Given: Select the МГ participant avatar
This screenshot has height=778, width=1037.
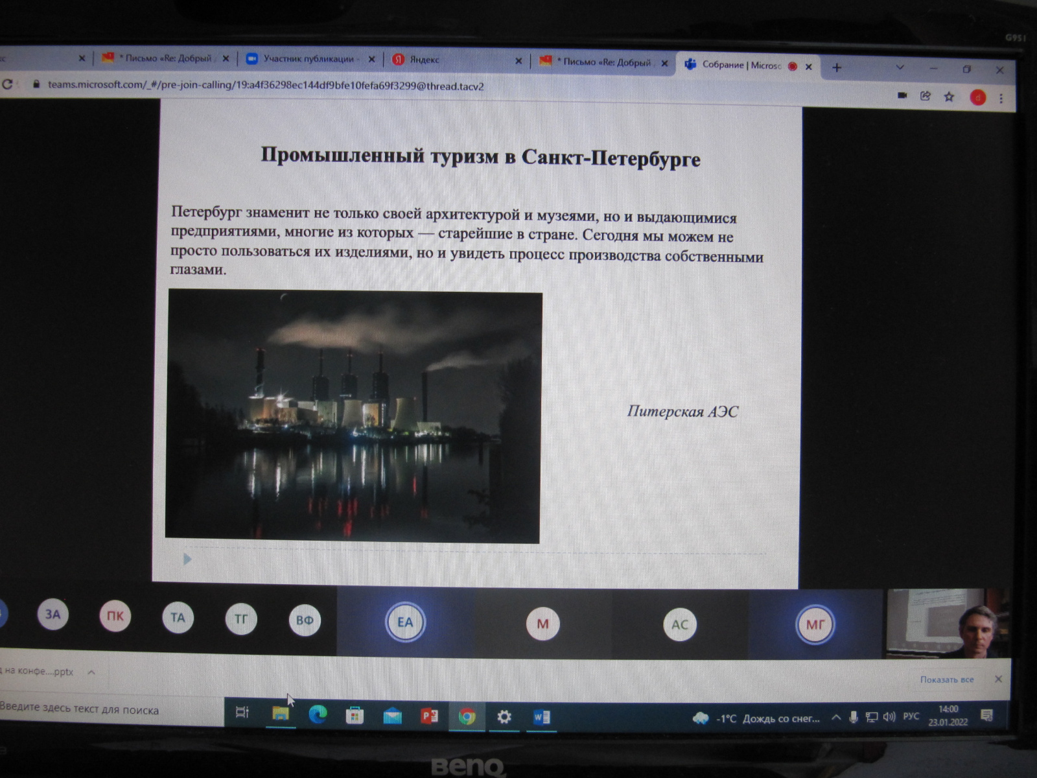Looking at the screenshot, I should point(815,625).
